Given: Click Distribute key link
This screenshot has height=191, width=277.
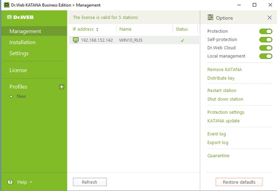Looking at the screenshot, I should tap(221, 78).
